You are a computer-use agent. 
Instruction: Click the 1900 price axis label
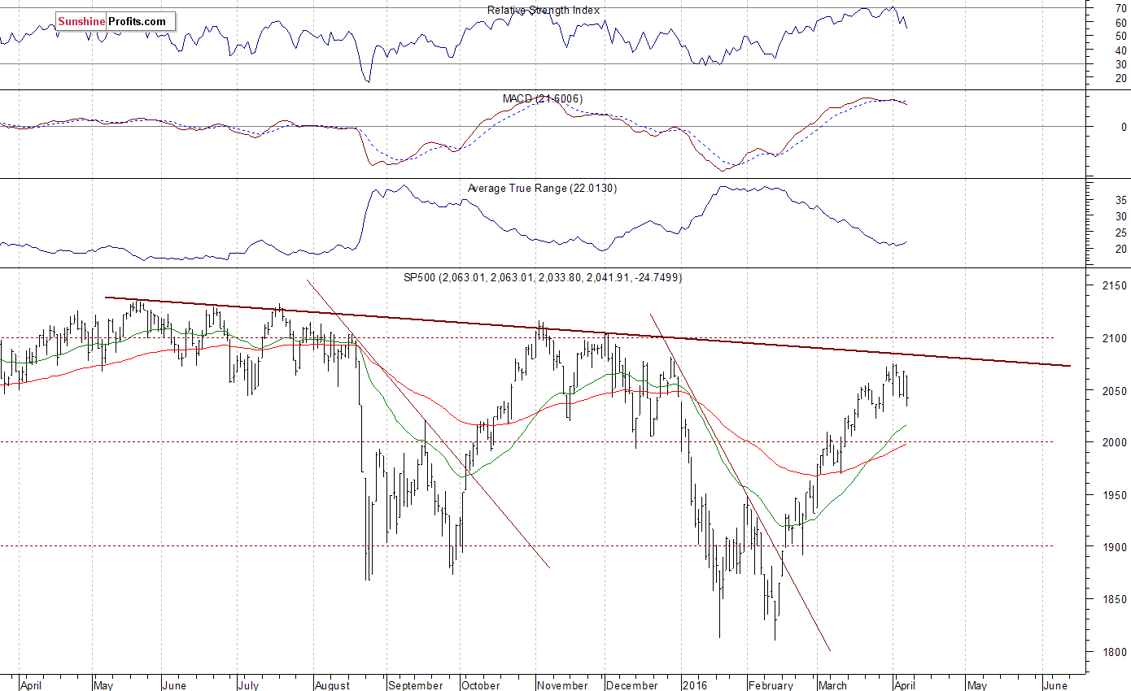pyautogui.click(x=1114, y=547)
